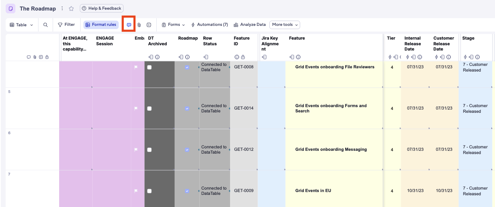Open the Forms dropdown menu
The width and height of the screenshot is (495, 207).
pos(173,25)
